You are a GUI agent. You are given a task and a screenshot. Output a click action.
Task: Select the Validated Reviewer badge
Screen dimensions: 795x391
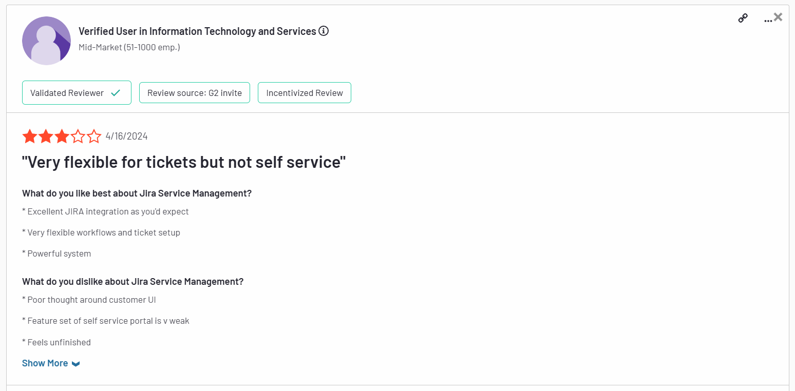[77, 93]
